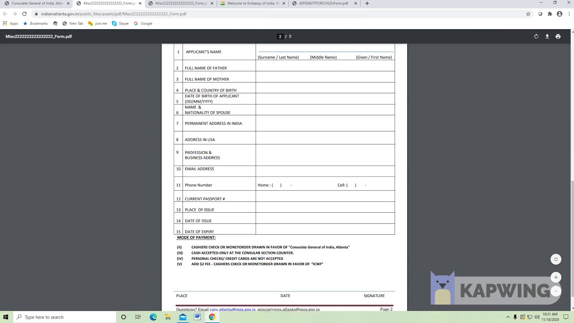This screenshot has width=574, height=323.
Task: Go back to previous page
Action: click(5, 14)
